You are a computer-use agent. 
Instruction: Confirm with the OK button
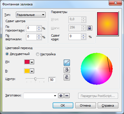(x=63, y=105)
